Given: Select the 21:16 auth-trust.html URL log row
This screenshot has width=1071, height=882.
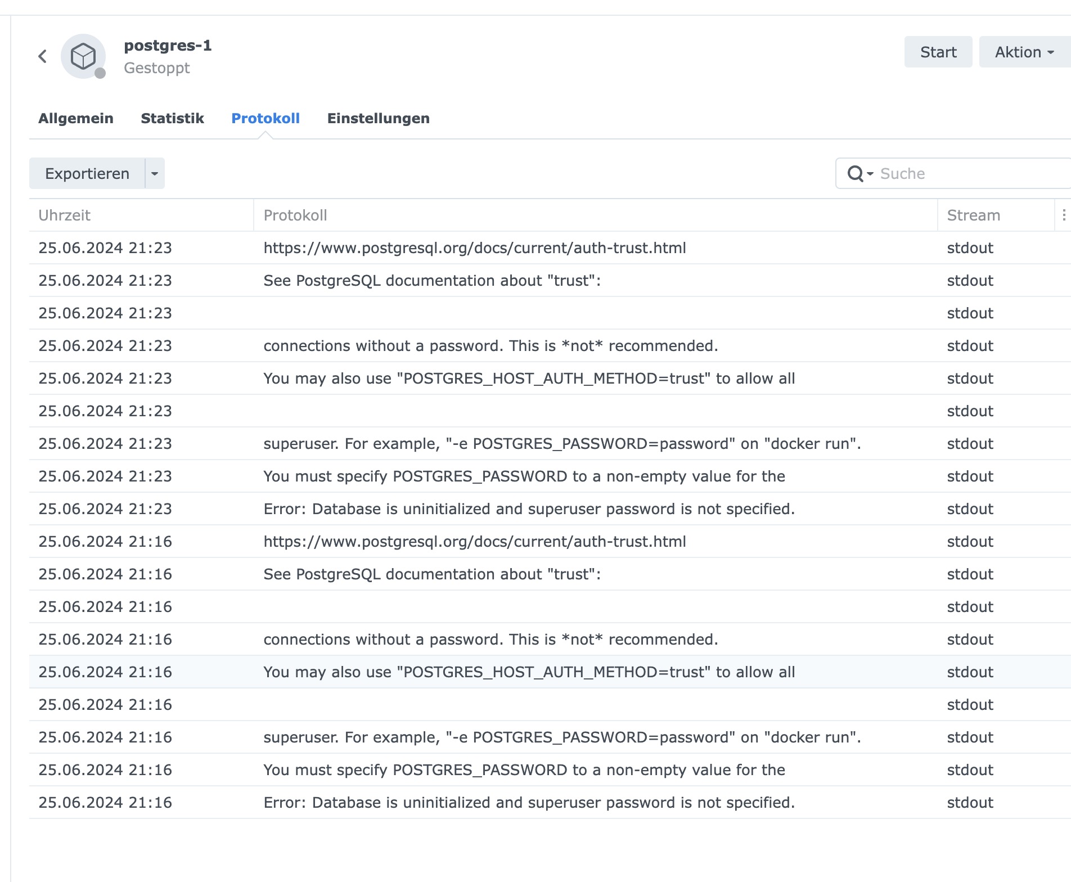Looking at the screenshot, I should [550, 542].
